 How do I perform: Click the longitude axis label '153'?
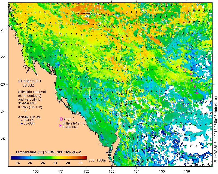pyautogui.click(x=111, y=172)
